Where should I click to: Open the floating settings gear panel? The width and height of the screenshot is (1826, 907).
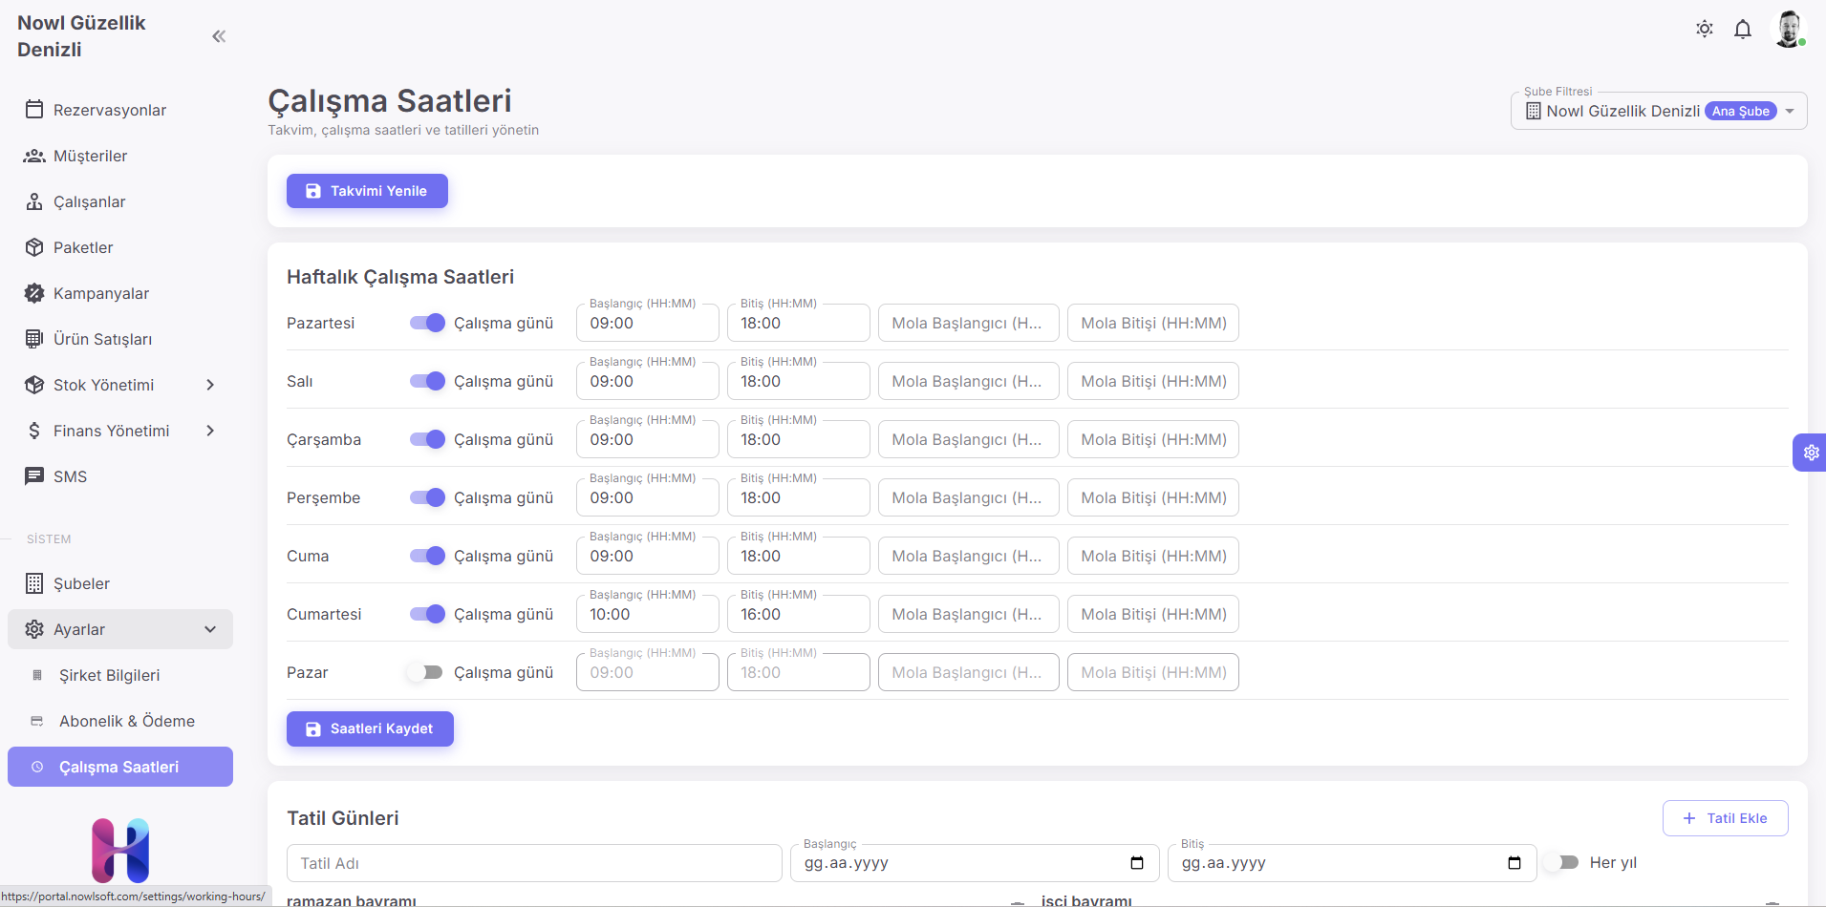pyautogui.click(x=1810, y=453)
